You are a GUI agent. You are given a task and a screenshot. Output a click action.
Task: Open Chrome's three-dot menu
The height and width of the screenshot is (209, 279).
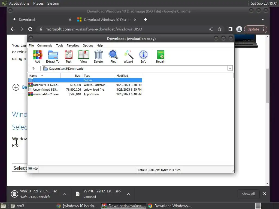click(x=264, y=29)
